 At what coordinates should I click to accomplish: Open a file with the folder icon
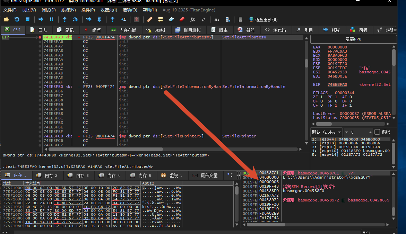pos(6,19)
